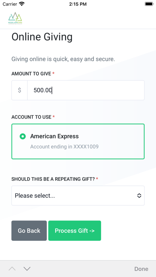This screenshot has height=277, width=156.
Task: Tap the Account ending in XXXX1009 text
Action: pyautogui.click(x=64, y=146)
